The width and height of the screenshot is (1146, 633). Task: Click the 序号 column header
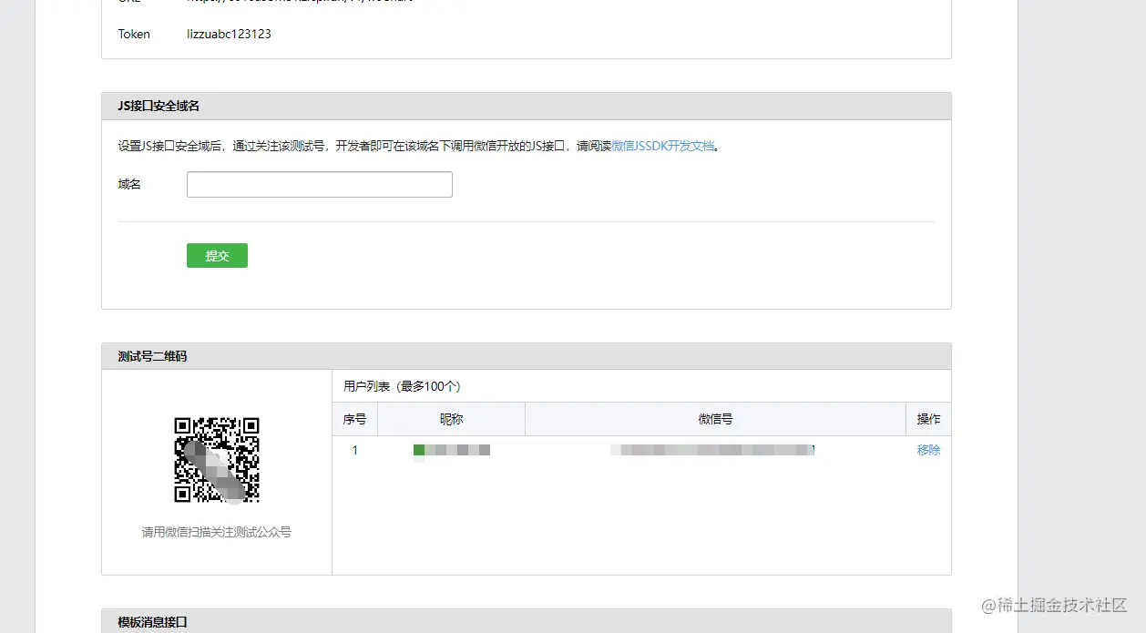(x=354, y=419)
